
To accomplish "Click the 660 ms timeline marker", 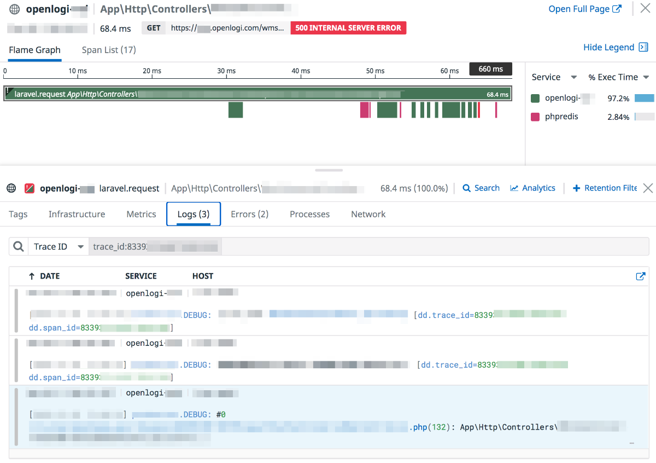I will pos(491,69).
